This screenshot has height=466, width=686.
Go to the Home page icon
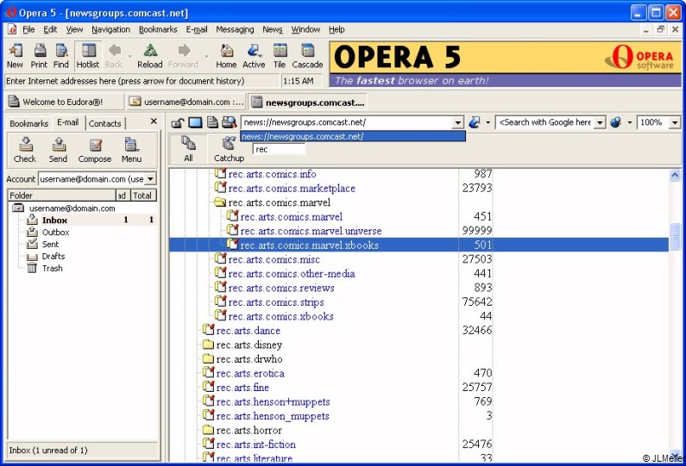(226, 56)
